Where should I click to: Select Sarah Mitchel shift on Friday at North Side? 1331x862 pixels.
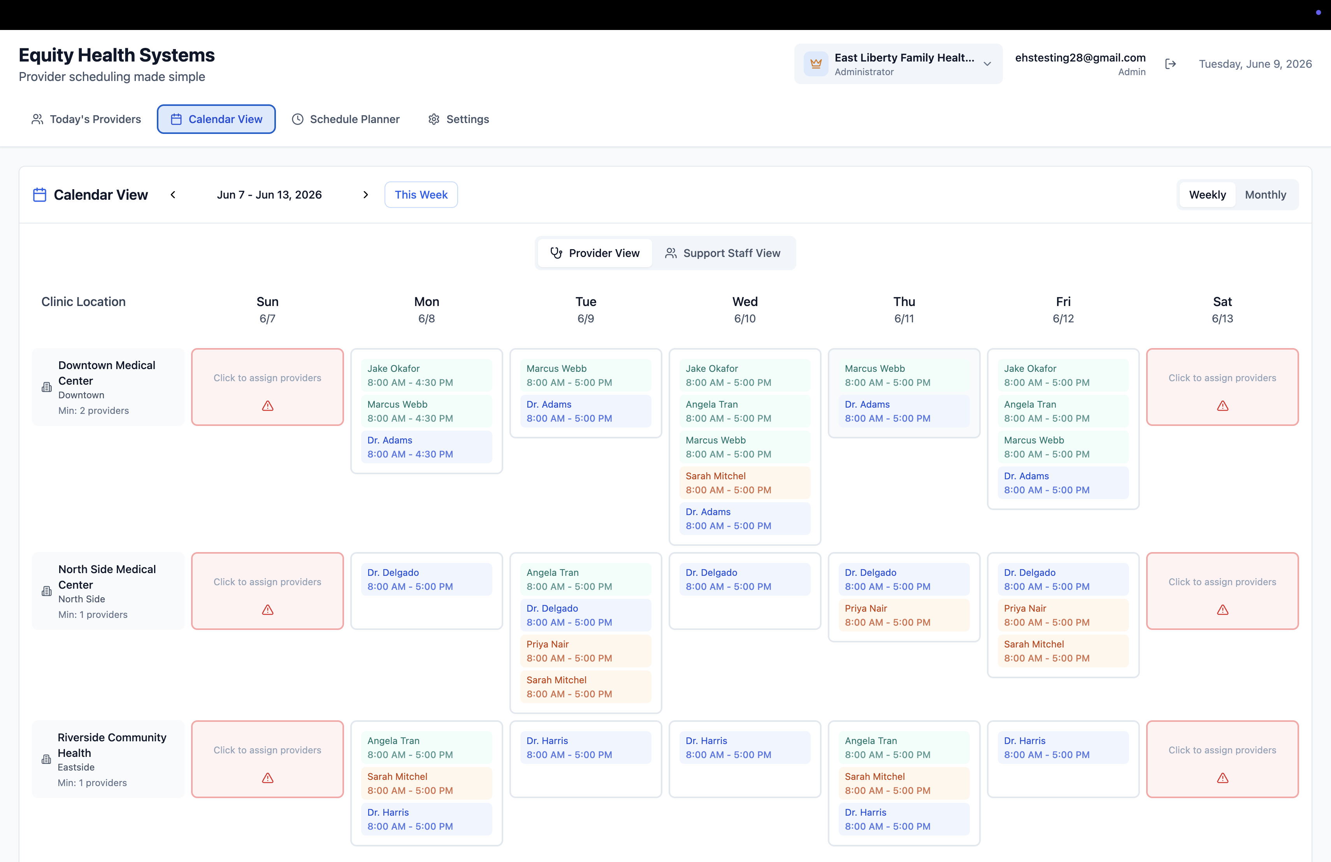[1063, 651]
